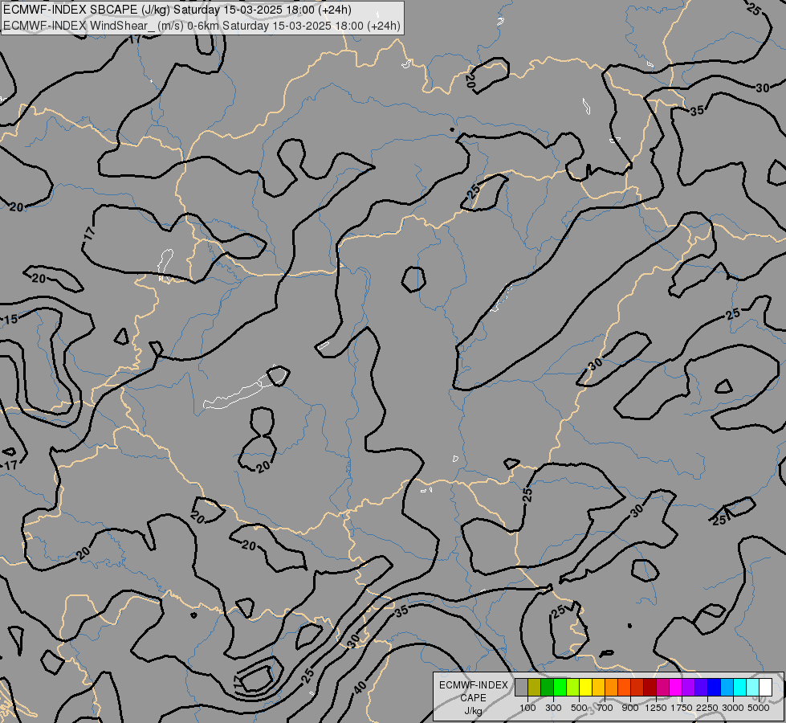Pick the pure yellow legend swatch
The width and height of the screenshot is (786, 723).
(x=585, y=687)
